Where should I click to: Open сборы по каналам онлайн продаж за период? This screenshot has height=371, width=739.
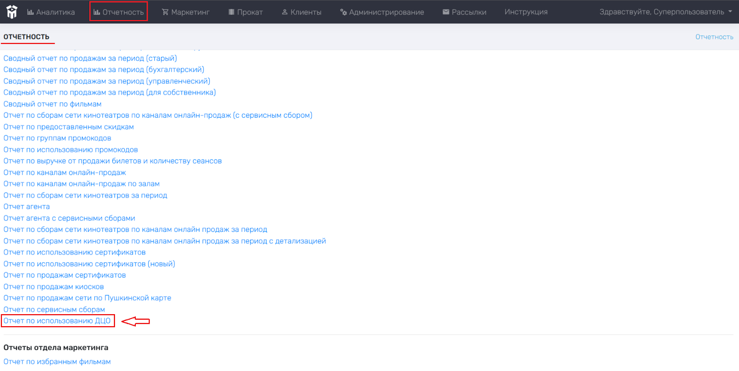click(135, 230)
